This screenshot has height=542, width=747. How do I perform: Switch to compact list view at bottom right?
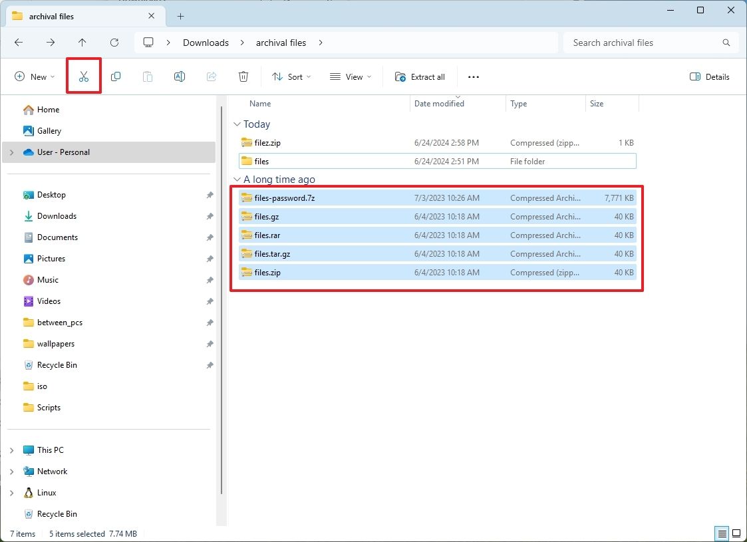click(x=737, y=533)
